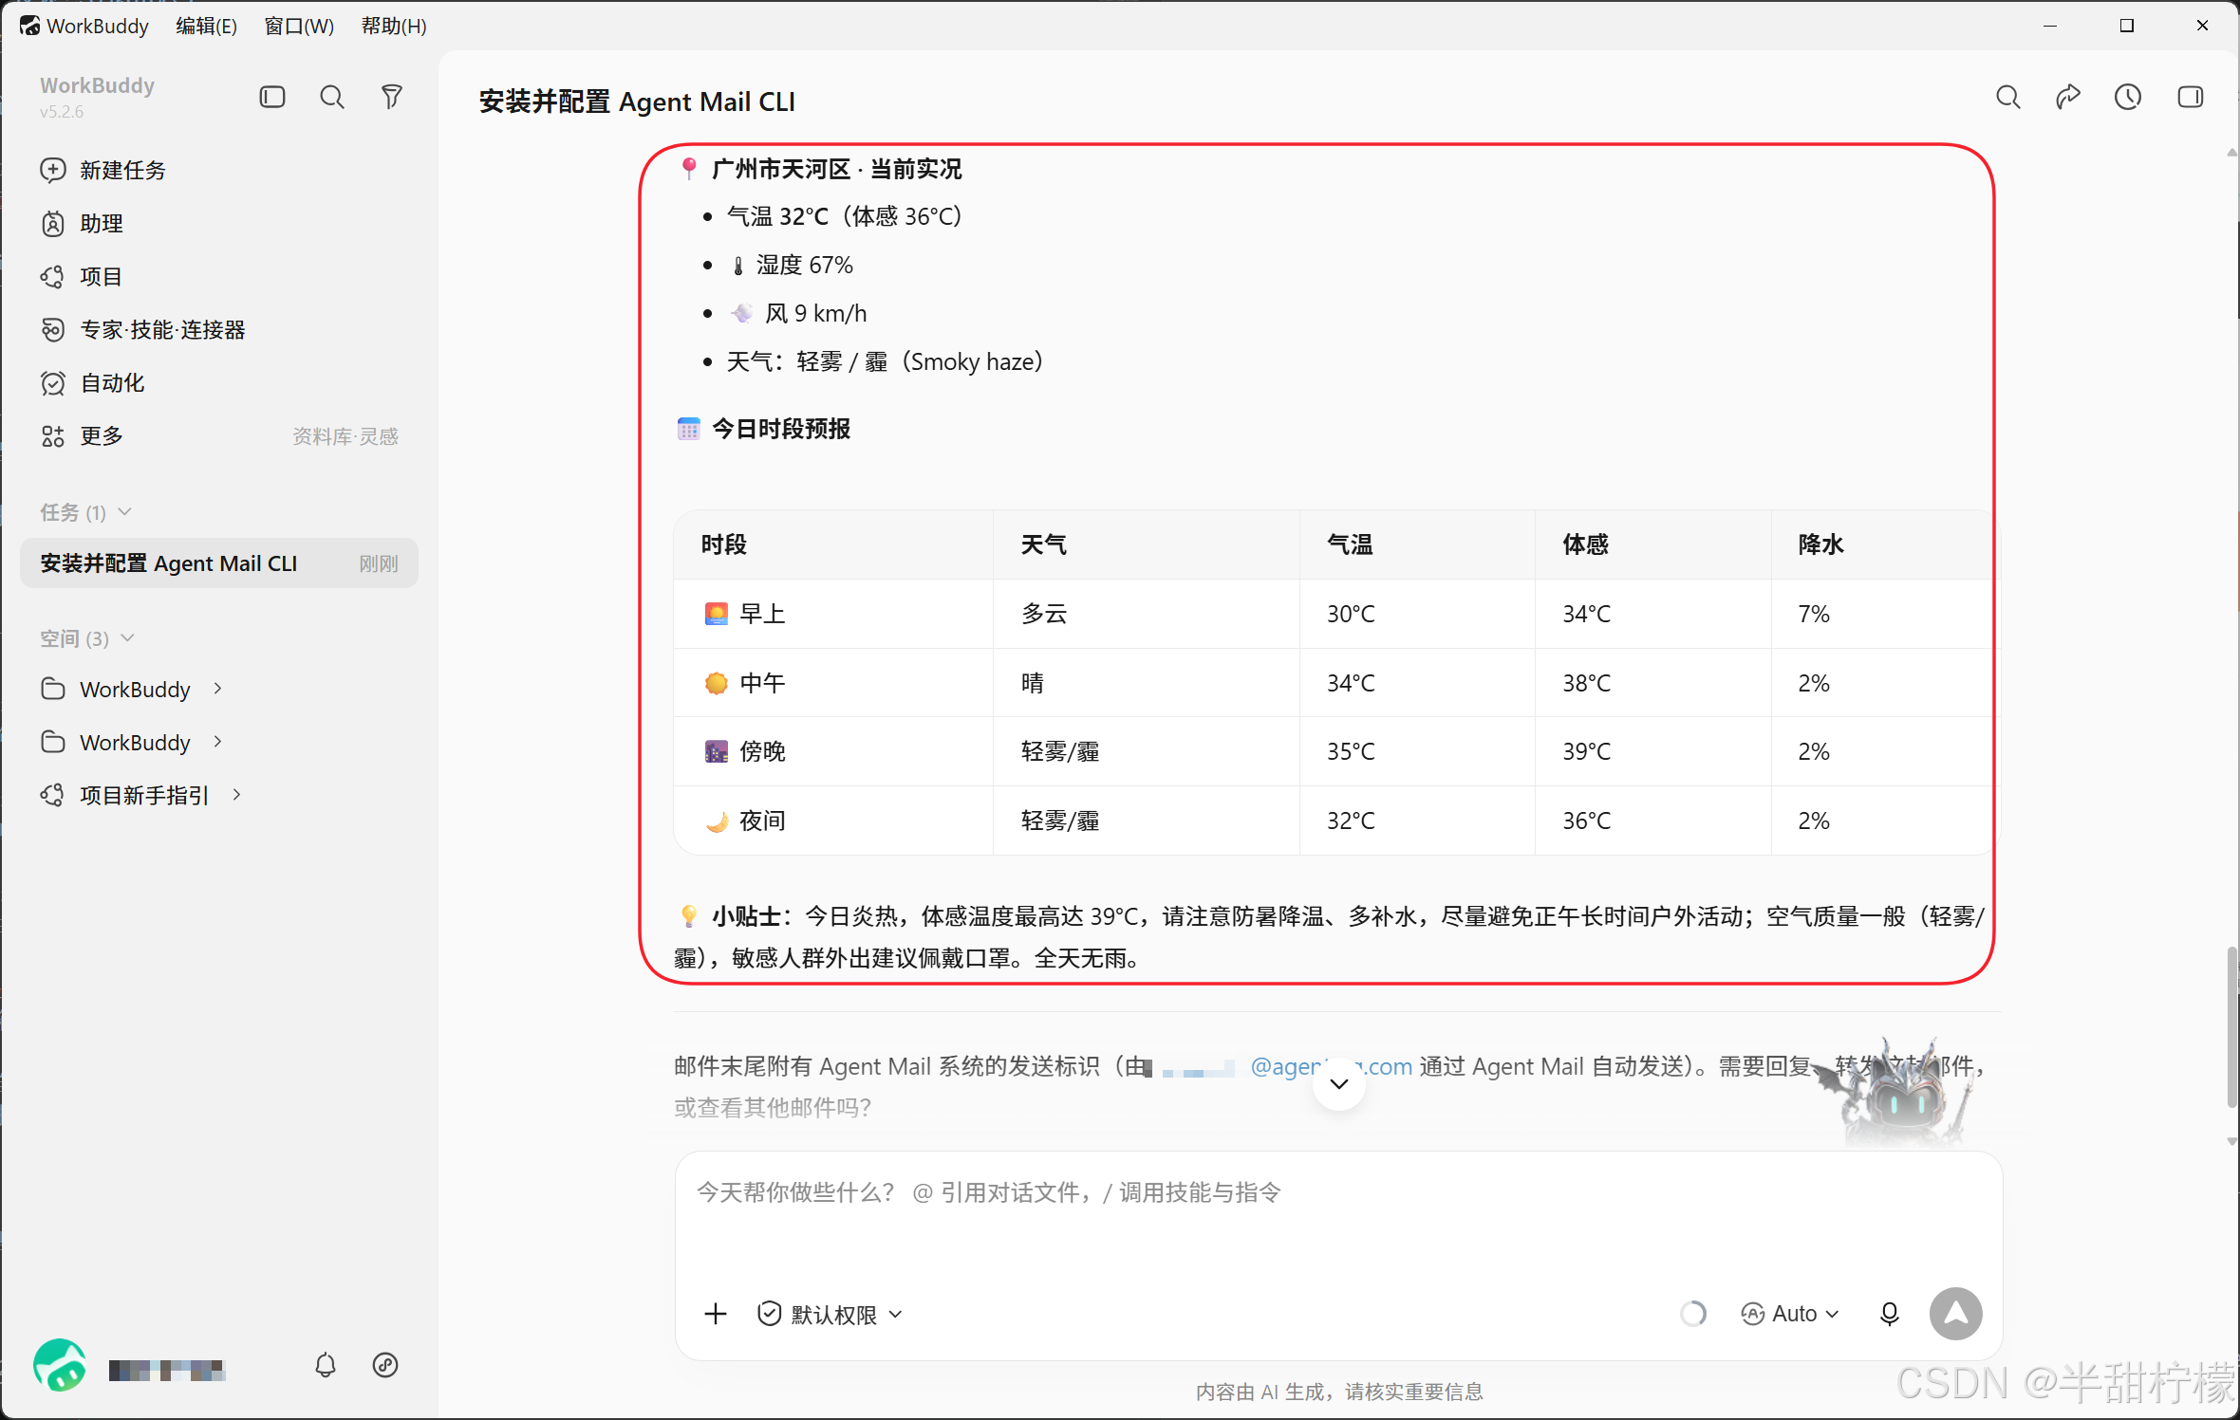
Task: Open 专家·技能·连接器 section
Action: [143, 329]
